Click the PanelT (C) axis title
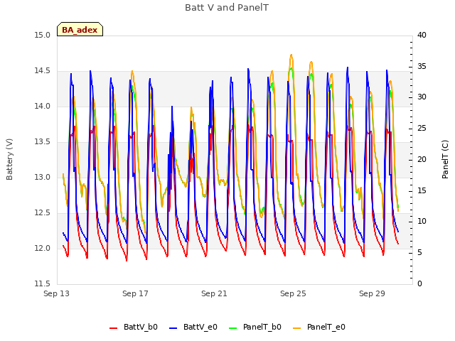 (445, 159)
